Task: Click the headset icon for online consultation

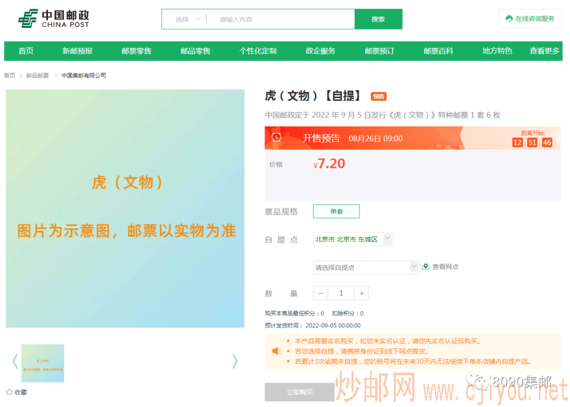Action: coord(509,18)
